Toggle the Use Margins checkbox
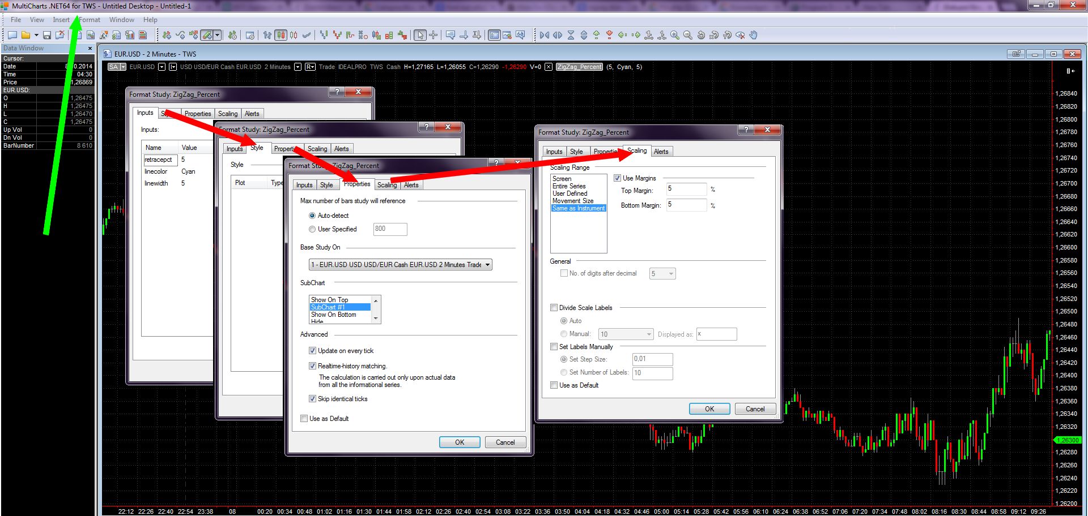Image resolution: width=1088 pixels, height=516 pixels. coord(618,178)
